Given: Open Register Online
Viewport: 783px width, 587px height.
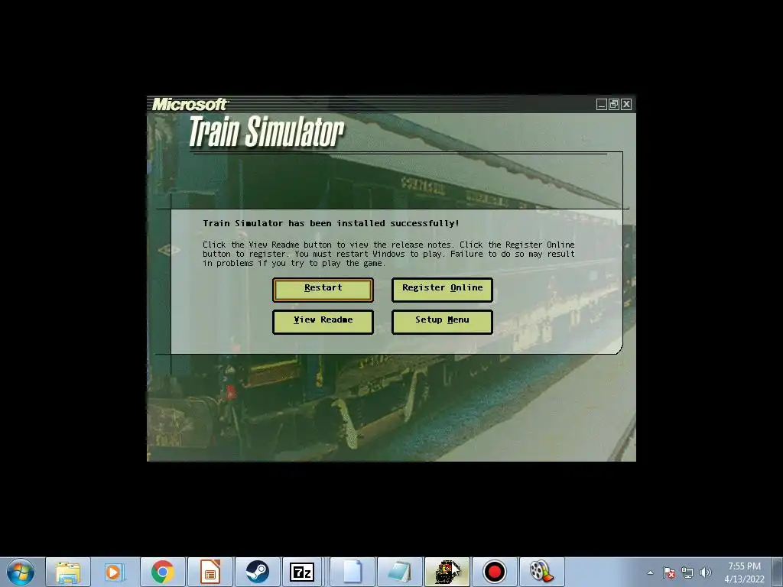Looking at the screenshot, I should 442,290.
